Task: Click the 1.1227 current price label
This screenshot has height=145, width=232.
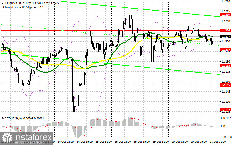Action: (226, 36)
